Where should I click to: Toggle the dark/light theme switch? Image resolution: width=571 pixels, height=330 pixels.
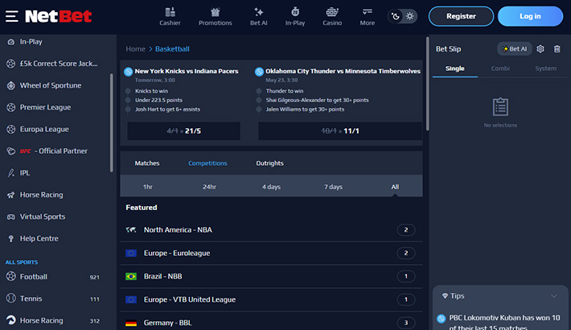pyautogui.click(x=402, y=16)
